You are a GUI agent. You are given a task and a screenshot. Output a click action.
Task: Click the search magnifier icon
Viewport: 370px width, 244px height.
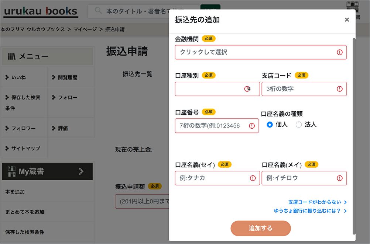(x=98, y=11)
